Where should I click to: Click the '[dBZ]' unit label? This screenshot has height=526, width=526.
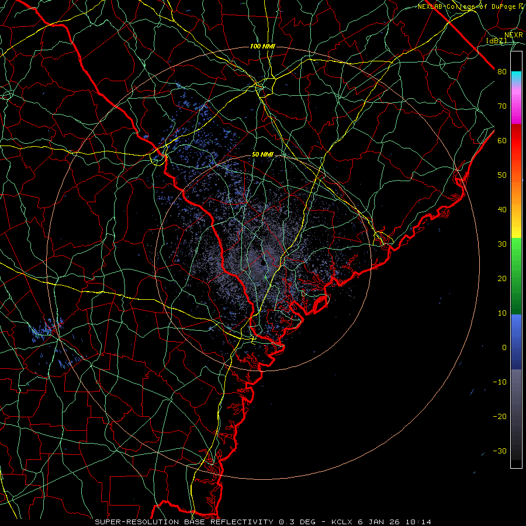point(496,41)
